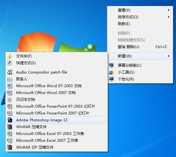Screen dimensions: 176x157
Task: Expand the 排序方式(O) submenu arrow
Action: (169, 17)
